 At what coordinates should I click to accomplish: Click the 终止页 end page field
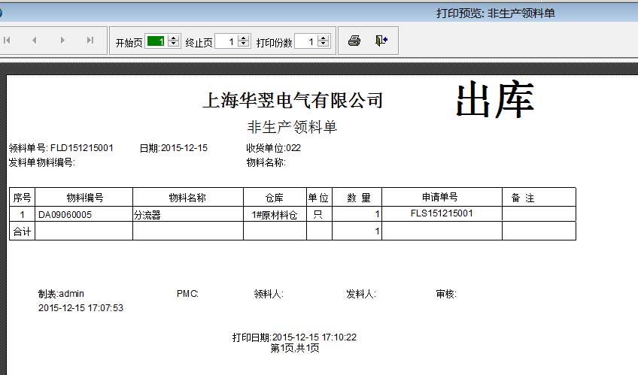point(226,42)
